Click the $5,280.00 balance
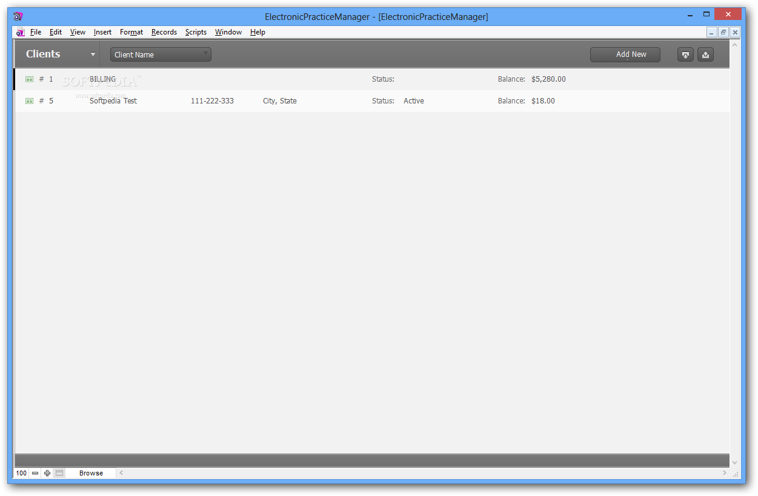This screenshot has width=758, height=496. [x=548, y=79]
